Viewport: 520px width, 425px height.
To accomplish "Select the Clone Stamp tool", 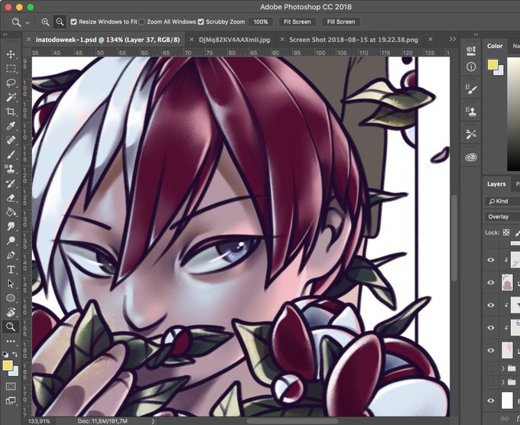I will pyautogui.click(x=11, y=169).
